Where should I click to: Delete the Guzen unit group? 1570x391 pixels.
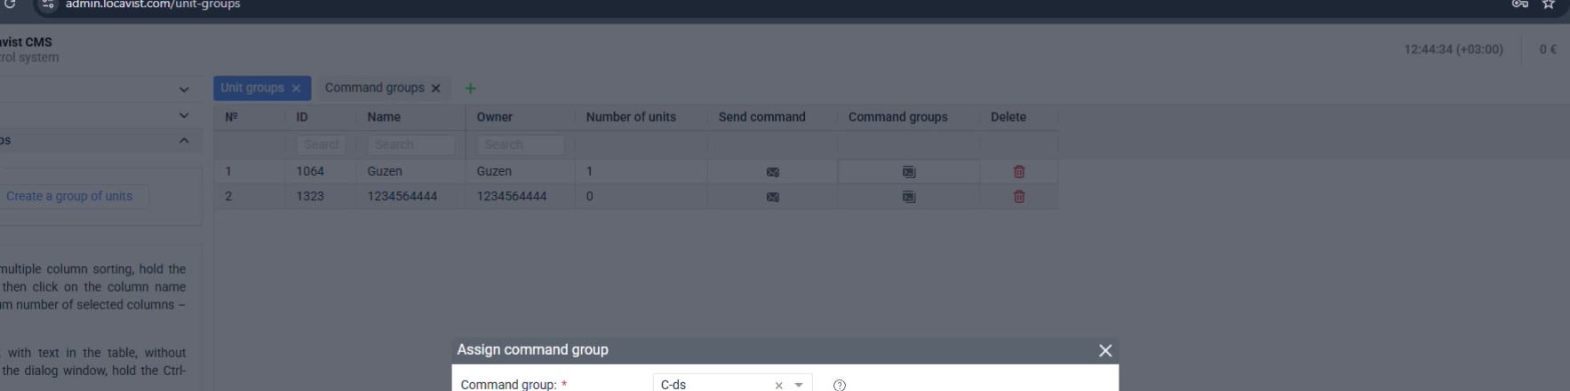[1019, 172]
